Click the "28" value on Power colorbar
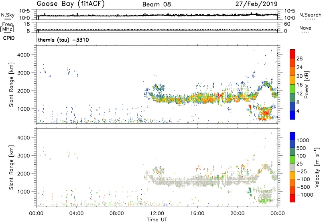This screenshot has width=321, height=222. (x=299, y=59)
